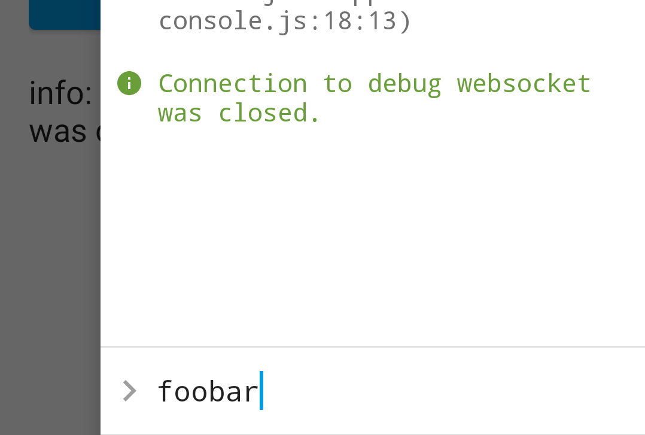Place cursor after the foobar text

262,391
